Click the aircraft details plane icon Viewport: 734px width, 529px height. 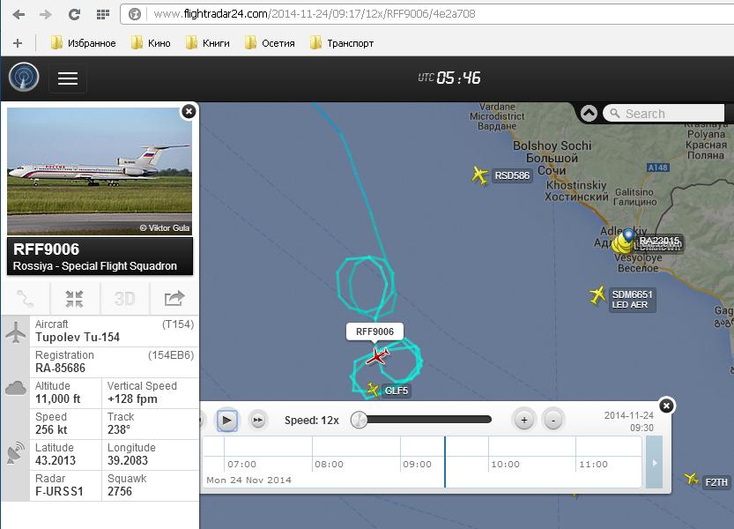pyautogui.click(x=16, y=332)
